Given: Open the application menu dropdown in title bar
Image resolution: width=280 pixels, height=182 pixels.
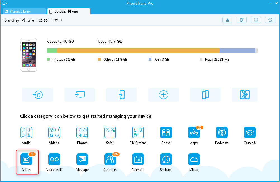Looking at the screenshot, I should point(5,3).
